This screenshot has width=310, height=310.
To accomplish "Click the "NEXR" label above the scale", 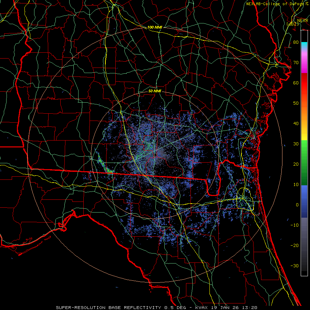I will click(303, 21).
